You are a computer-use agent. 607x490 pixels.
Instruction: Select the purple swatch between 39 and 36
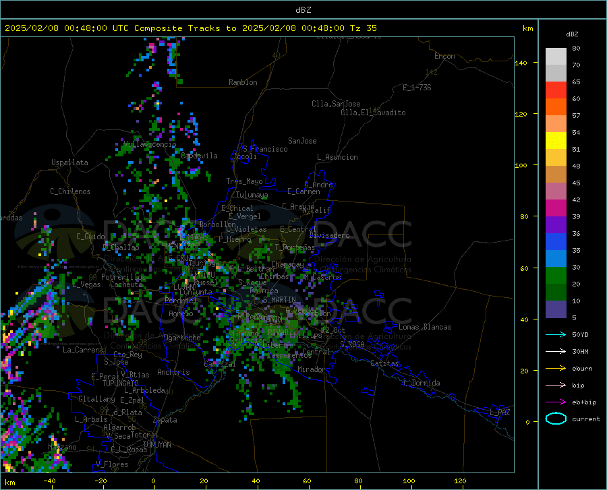(556, 225)
